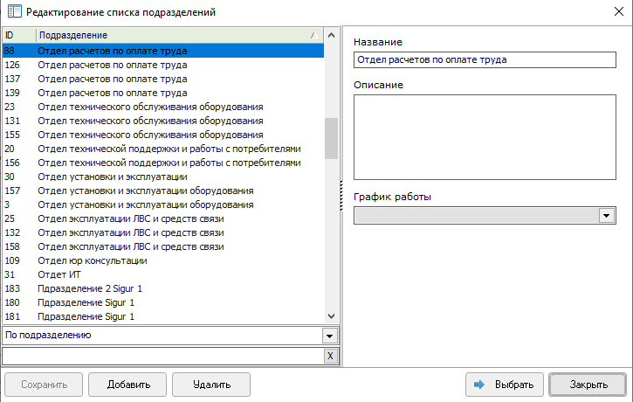Expand the 'График работы' dropdown
Screen dimensions: 633x402
(607, 215)
